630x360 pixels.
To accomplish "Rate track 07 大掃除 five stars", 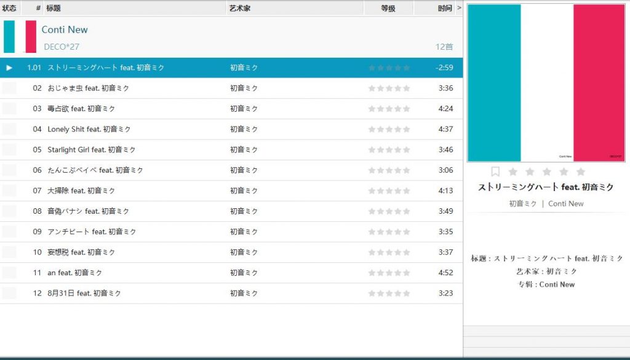I will pyautogui.click(x=406, y=190).
